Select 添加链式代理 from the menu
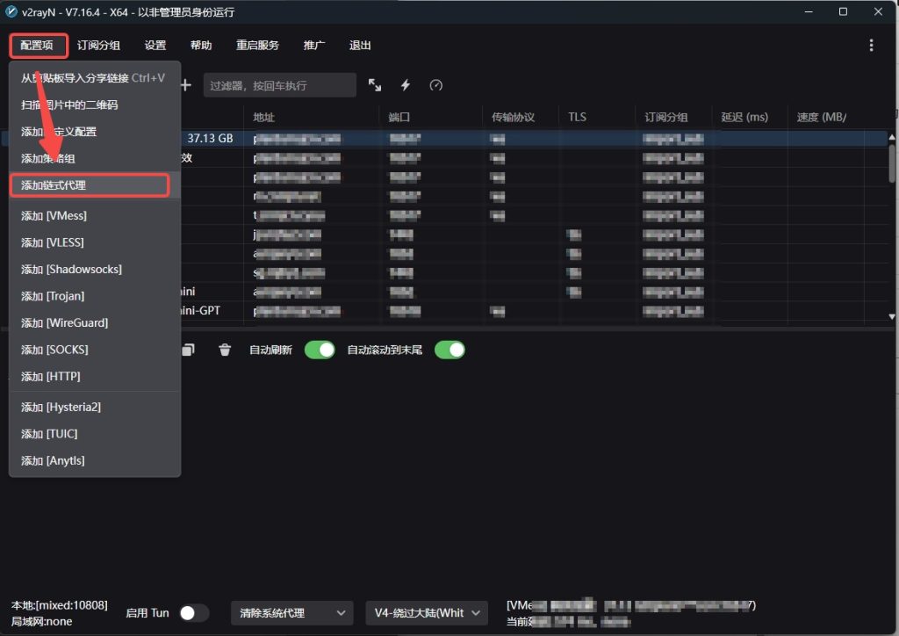Screen dimensions: 899x636 89,185
